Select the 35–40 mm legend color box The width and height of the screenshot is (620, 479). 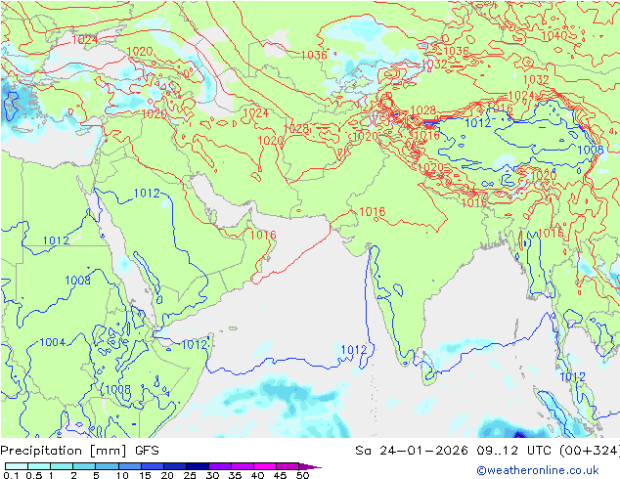(243, 466)
